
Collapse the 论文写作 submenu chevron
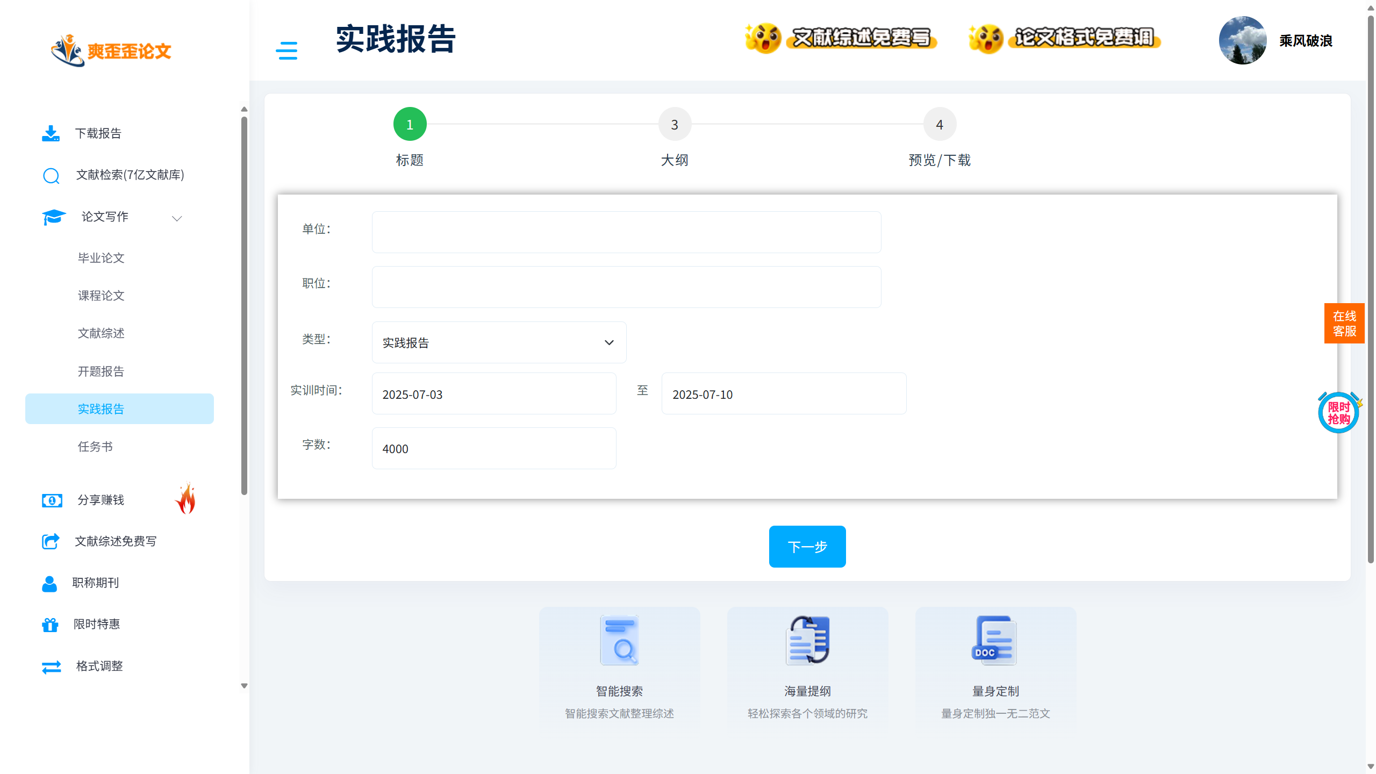click(x=177, y=218)
